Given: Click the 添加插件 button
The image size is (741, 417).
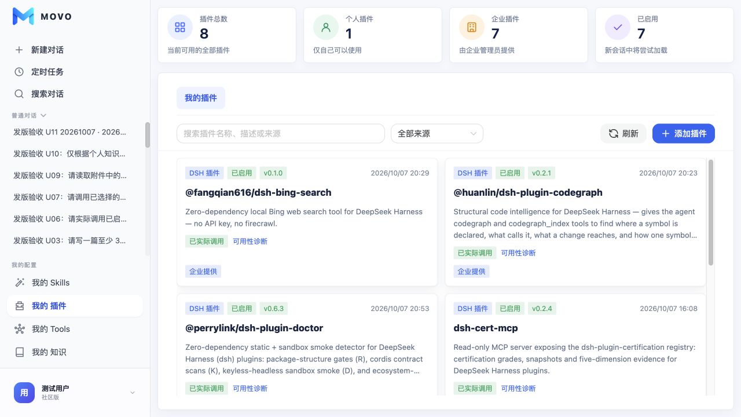Looking at the screenshot, I should (684, 134).
